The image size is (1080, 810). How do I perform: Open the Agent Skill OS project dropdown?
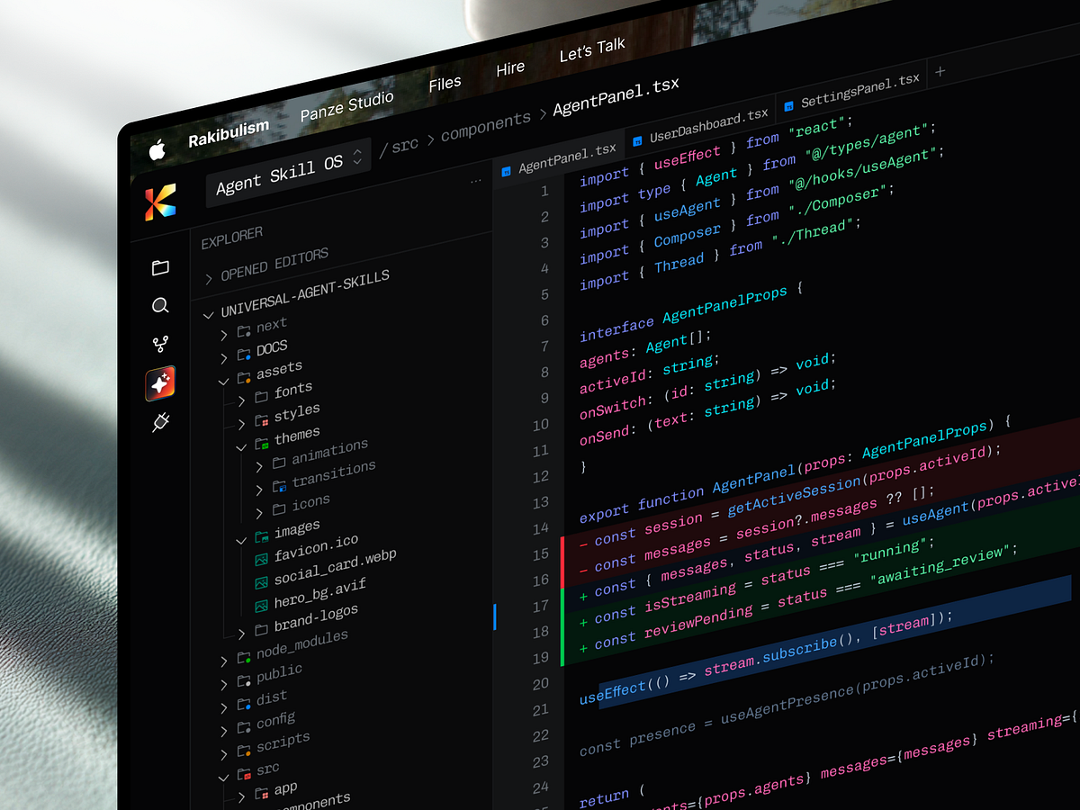(288, 171)
